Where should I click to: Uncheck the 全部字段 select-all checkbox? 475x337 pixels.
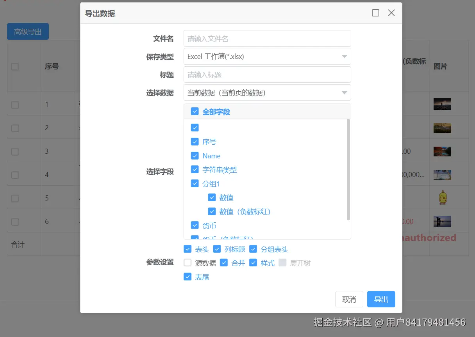(x=195, y=111)
